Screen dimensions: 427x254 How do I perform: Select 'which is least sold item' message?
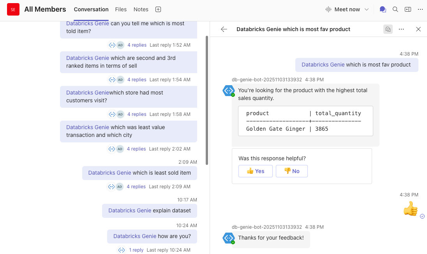pyautogui.click(x=140, y=173)
